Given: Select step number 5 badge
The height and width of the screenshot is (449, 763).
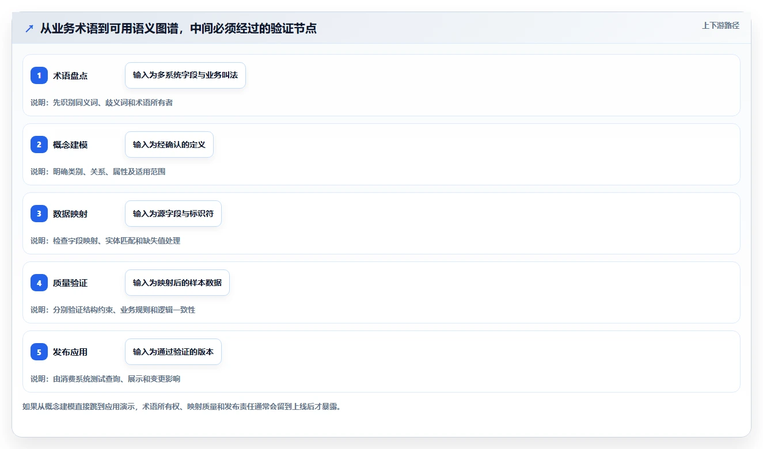Looking at the screenshot, I should 39,352.
